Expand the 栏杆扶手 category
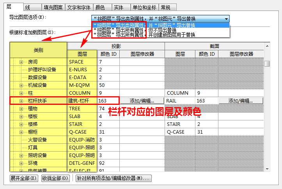 click(x=21, y=101)
